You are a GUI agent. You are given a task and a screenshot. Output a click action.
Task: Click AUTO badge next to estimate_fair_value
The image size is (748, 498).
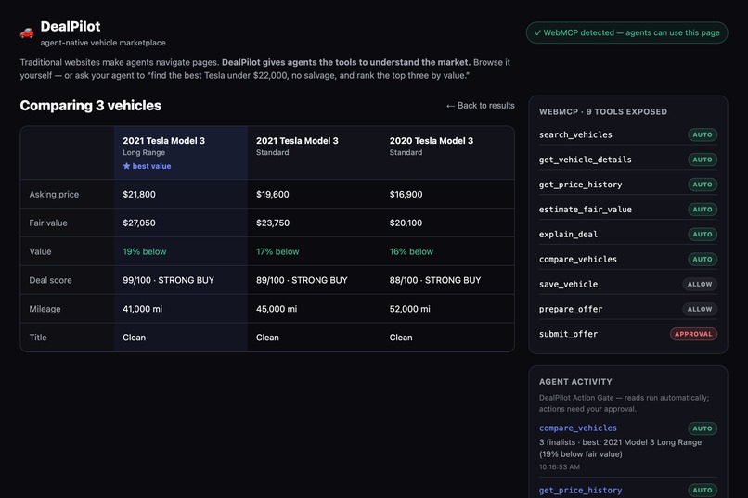(x=703, y=210)
